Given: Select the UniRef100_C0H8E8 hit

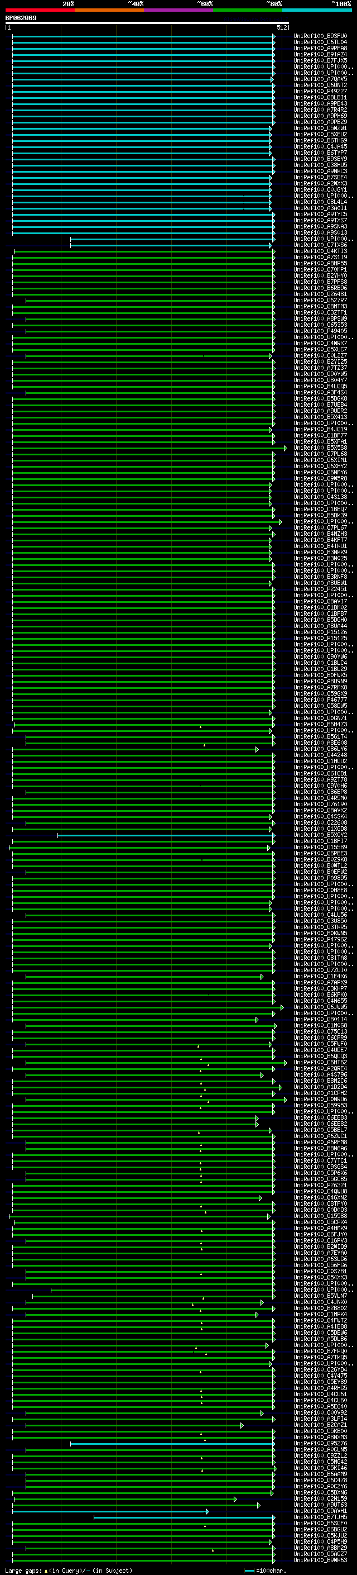Looking at the screenshot, I should 320,890.
